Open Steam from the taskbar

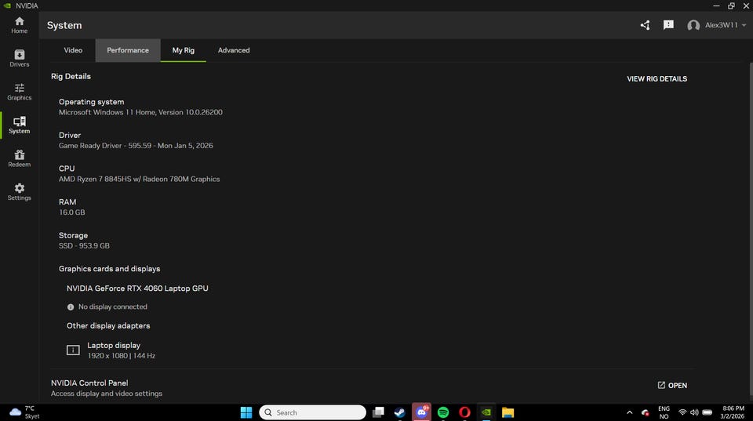(399, 412)
